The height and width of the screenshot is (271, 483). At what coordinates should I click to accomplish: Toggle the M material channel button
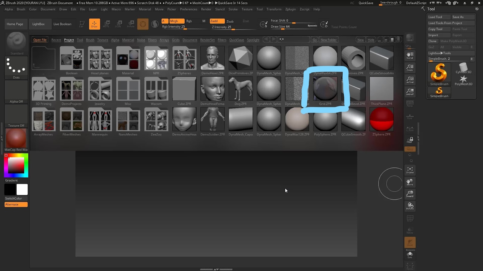(x=204, y=21)
